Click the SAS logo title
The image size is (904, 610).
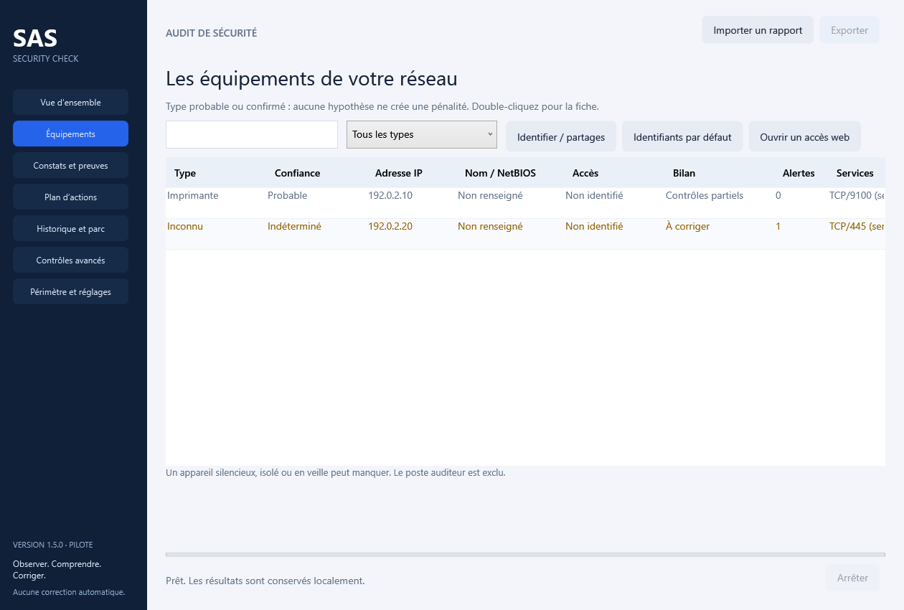[x=35, y=38]
